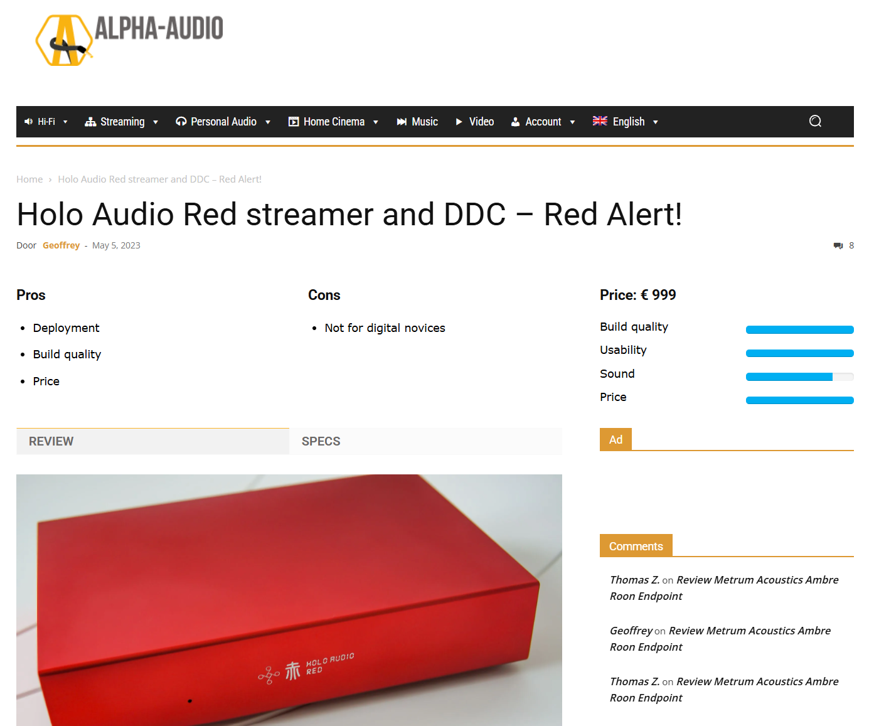This screenshot has height=726, width=874.
Task: Open the Home Cinema menu
Action: coord(333,122)
